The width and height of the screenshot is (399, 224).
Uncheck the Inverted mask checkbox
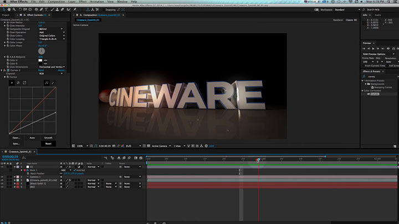pos(75,170)
